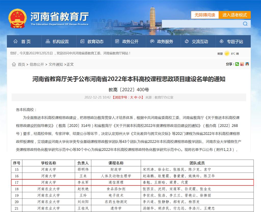This screenshot has width=261, height=212.
Task: Enable 进入适老模式 elderly mode
Action: click(234, 15)
